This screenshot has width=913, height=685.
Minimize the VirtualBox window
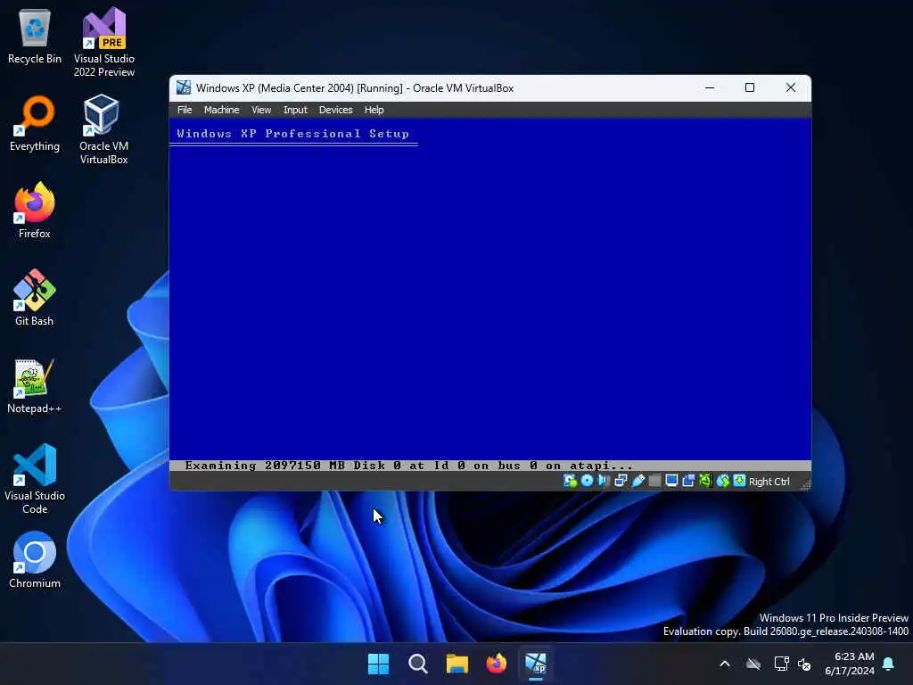pos(709,87)
